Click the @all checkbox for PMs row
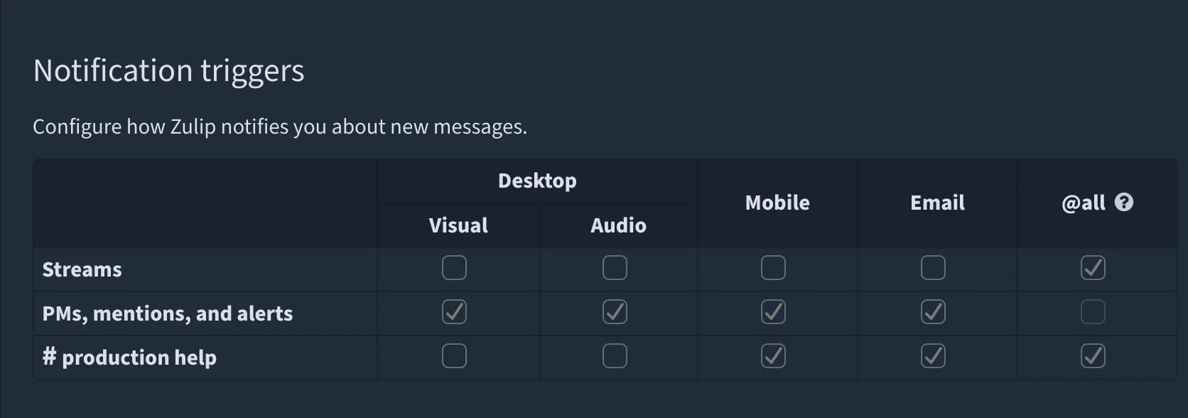1188x418 pixels. click(1093, 312)
